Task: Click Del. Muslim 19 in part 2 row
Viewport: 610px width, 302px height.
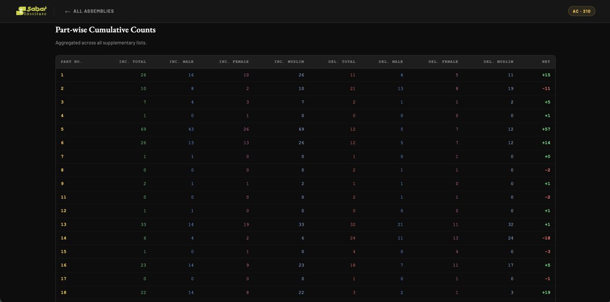Action: 510,88
